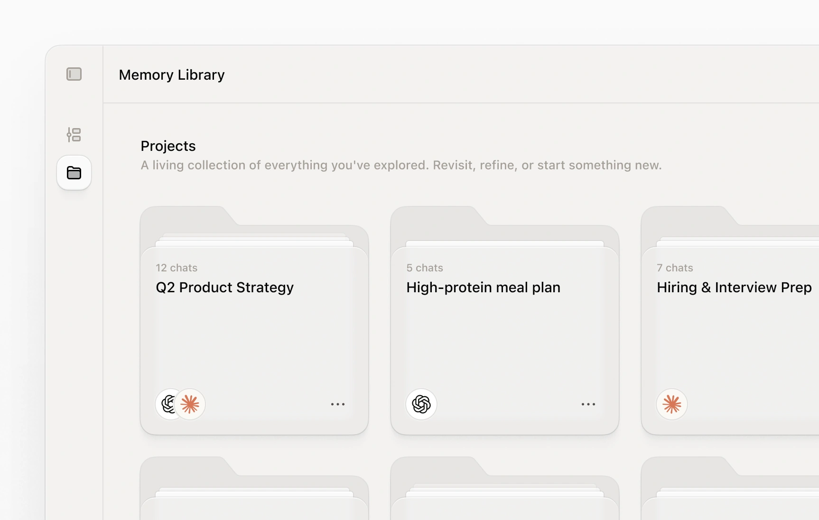Click the 'A living collection' description text

pos(401,165)
